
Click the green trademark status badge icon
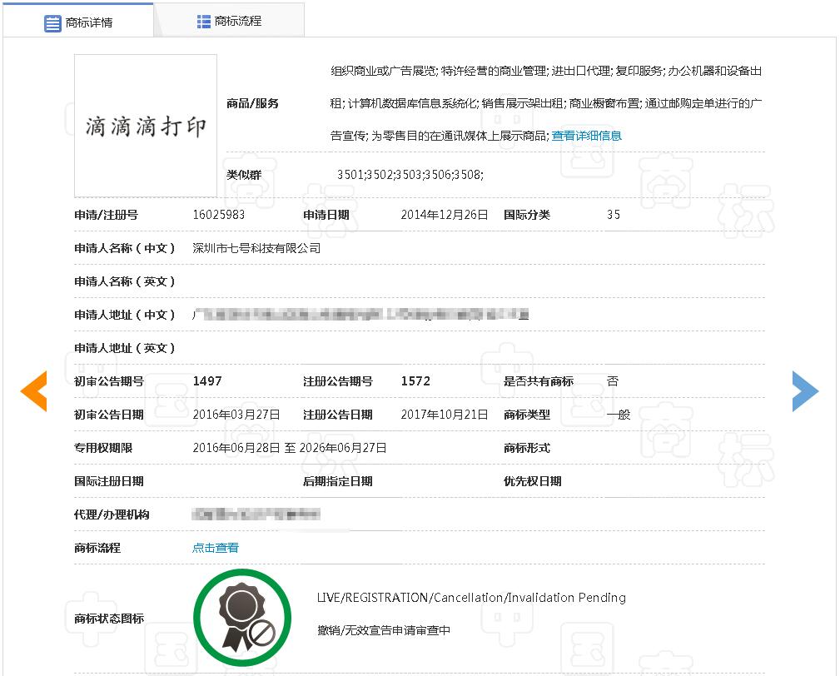[242, 618]
